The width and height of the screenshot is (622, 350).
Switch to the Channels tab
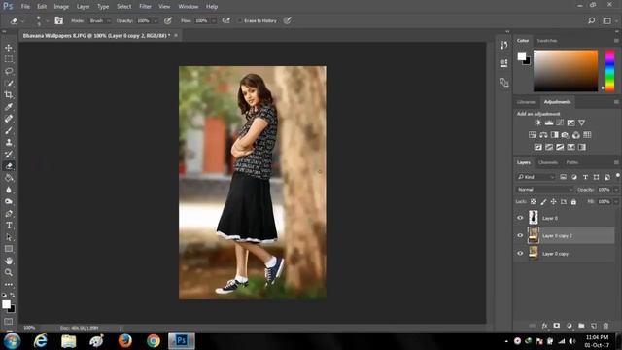coord(548,162)
